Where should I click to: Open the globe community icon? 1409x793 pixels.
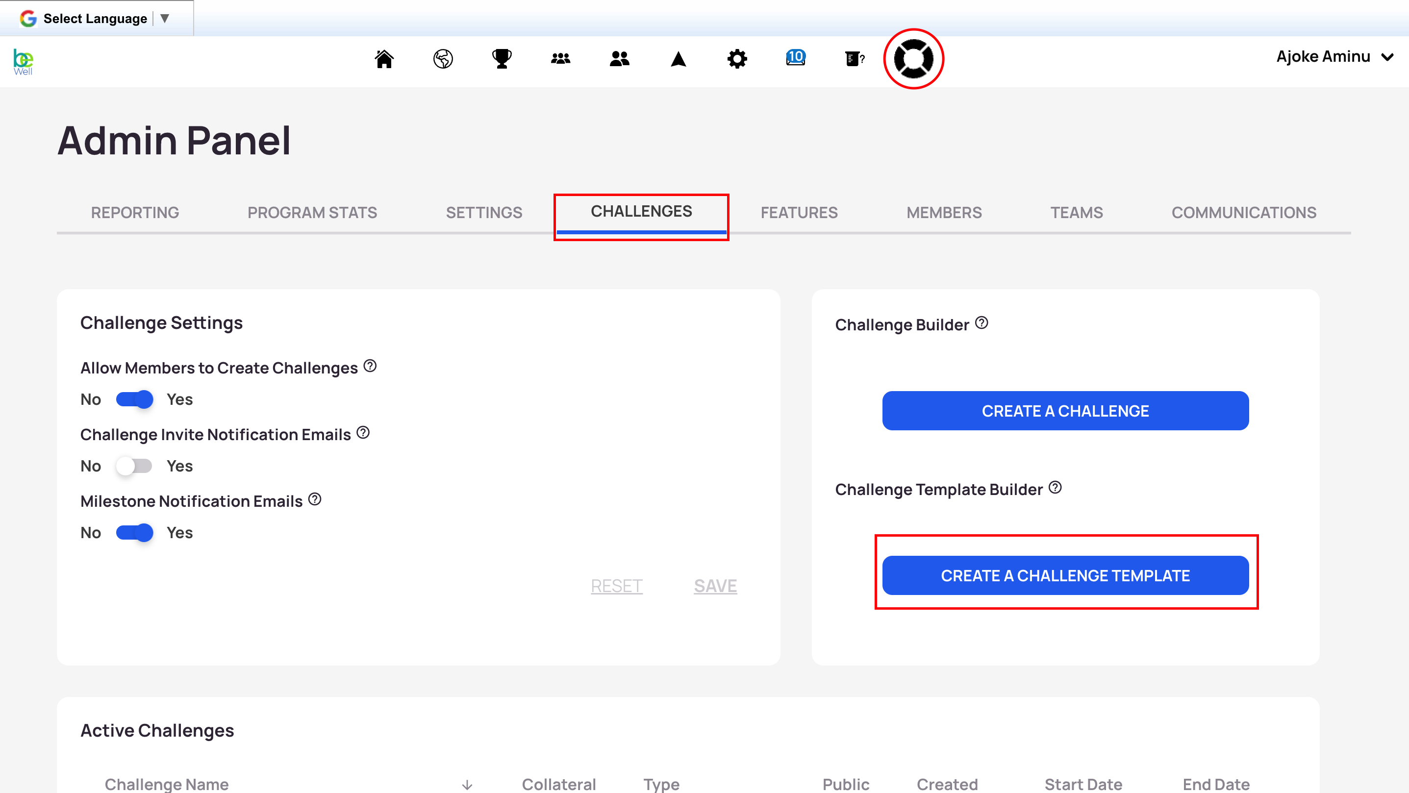click(443, 58)
